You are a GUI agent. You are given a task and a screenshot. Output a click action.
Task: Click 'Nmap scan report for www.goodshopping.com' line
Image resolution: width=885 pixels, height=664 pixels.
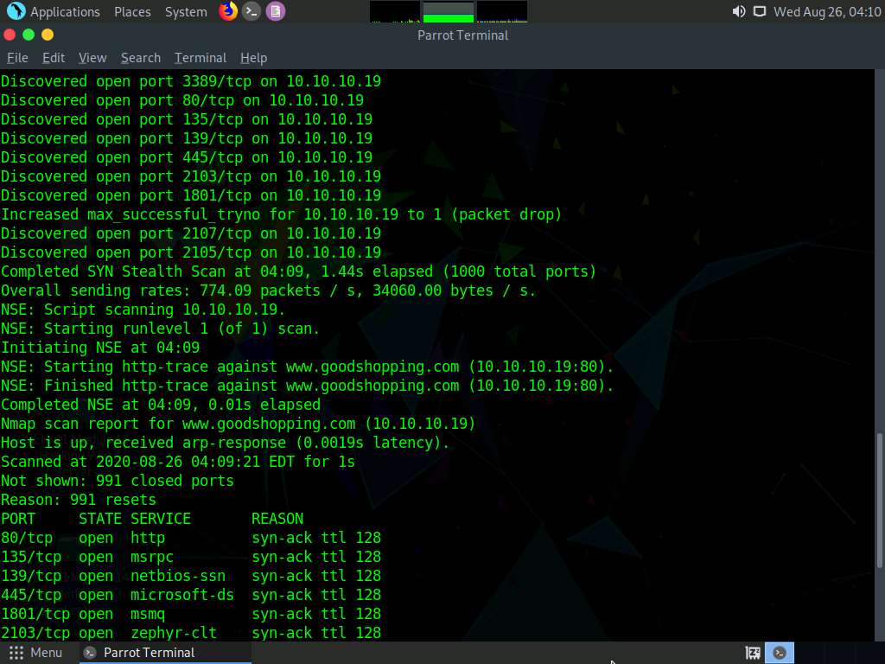239,424
